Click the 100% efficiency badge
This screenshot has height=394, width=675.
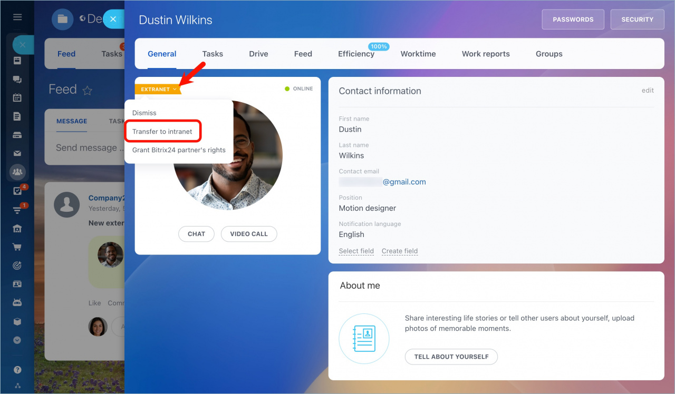click(x=379, y=46)
